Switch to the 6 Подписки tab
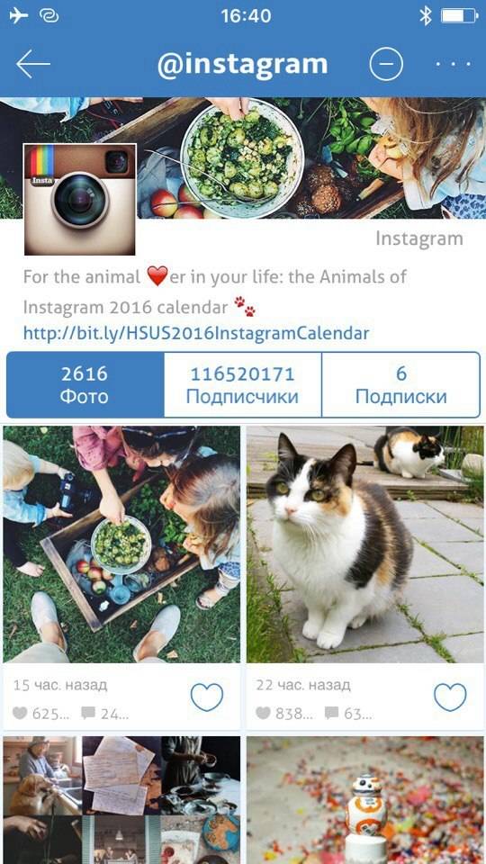The width and height of the screenshot is (486, 864). [x=400, y=384]
